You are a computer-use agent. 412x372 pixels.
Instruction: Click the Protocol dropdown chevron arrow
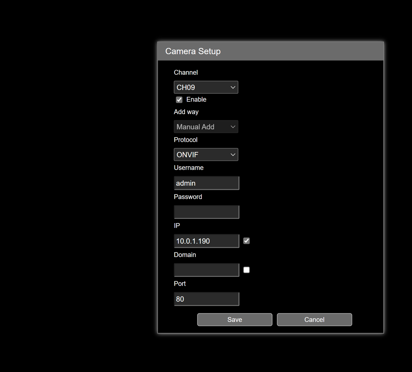(x=233, y=155)
